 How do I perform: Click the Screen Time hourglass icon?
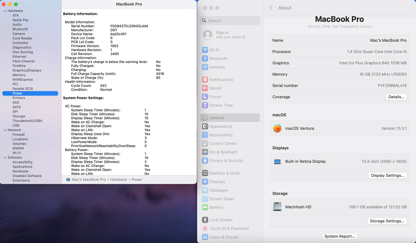205,105
